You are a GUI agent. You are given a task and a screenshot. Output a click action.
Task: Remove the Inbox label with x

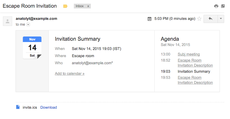[x=88, y=6]
